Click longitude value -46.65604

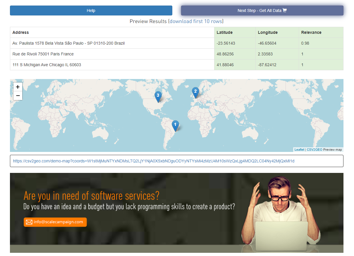tap(267, 43)
